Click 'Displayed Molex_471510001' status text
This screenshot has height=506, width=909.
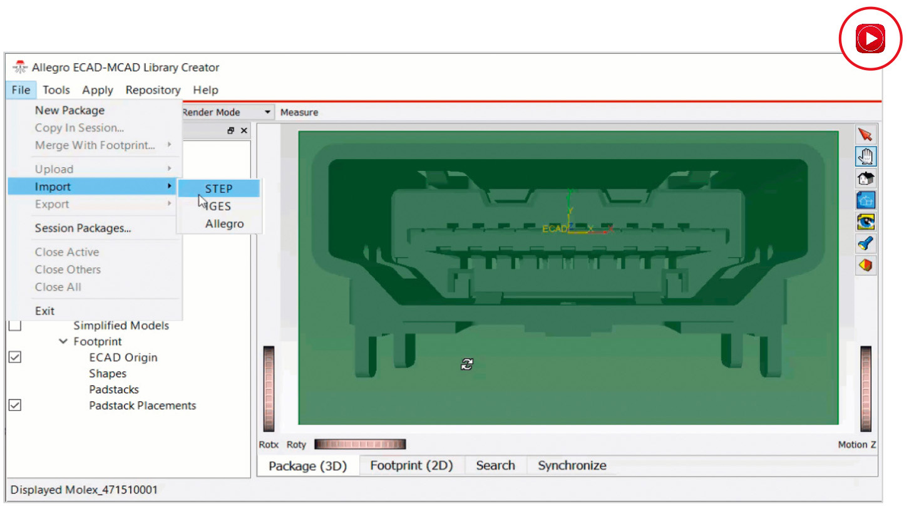point(84,490)
